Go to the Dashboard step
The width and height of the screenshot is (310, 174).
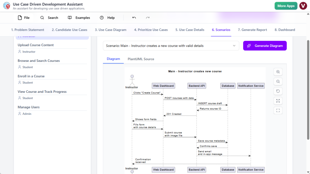click(x=285, y=30)
